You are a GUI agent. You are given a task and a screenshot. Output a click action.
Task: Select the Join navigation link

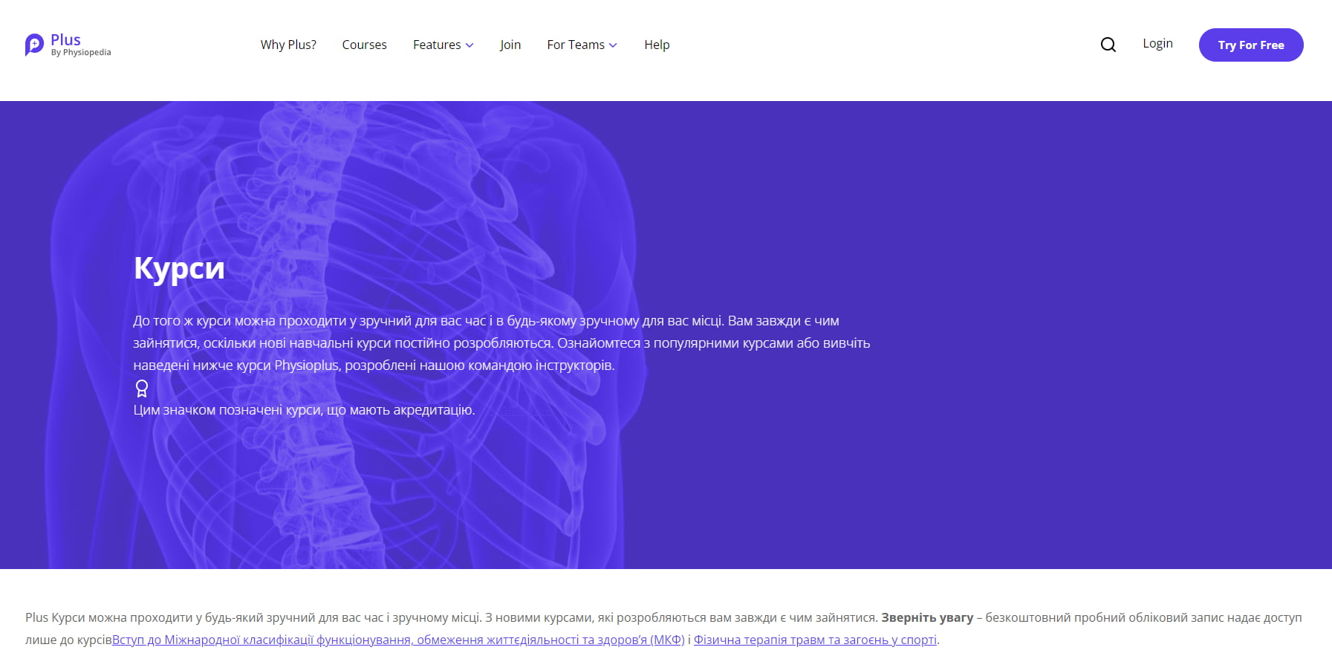(510, 45)
